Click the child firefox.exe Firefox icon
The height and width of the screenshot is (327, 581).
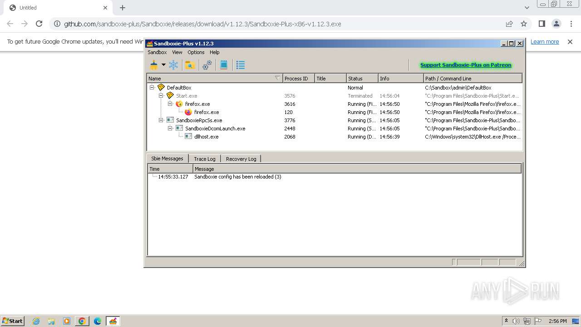point(188,112)
